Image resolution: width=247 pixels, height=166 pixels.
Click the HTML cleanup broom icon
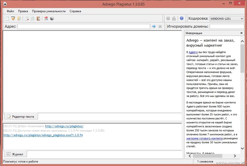click(13, 18)
